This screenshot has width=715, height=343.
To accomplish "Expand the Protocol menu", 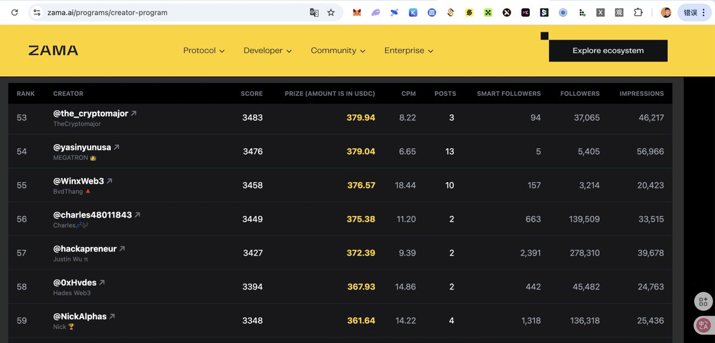I will [204, 51].
